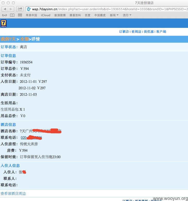Open the 查看该酒店周边 link
Screen dimensions: 188x201
coord(13,194)
